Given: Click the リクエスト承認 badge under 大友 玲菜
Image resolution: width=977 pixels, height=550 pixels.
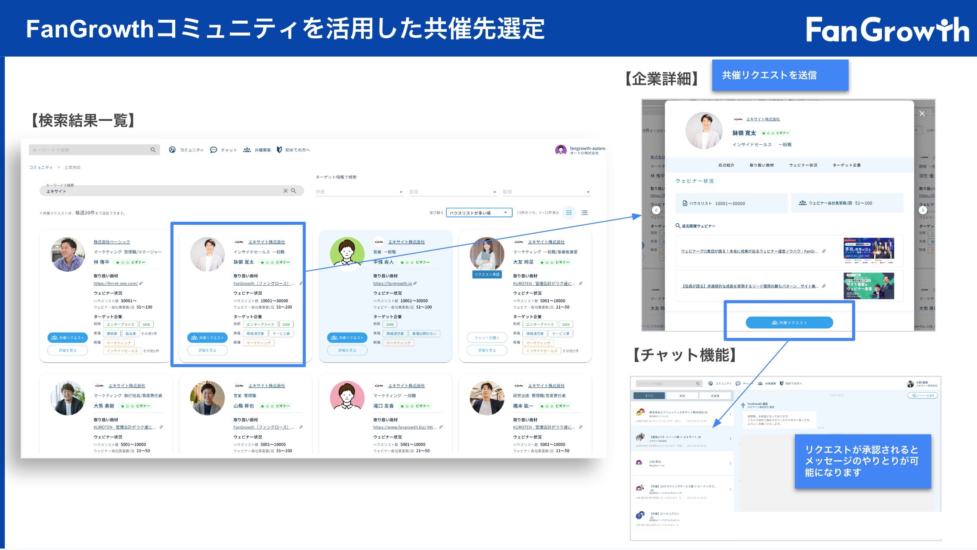Looking at the screenshot, I should tap(487, 274).
